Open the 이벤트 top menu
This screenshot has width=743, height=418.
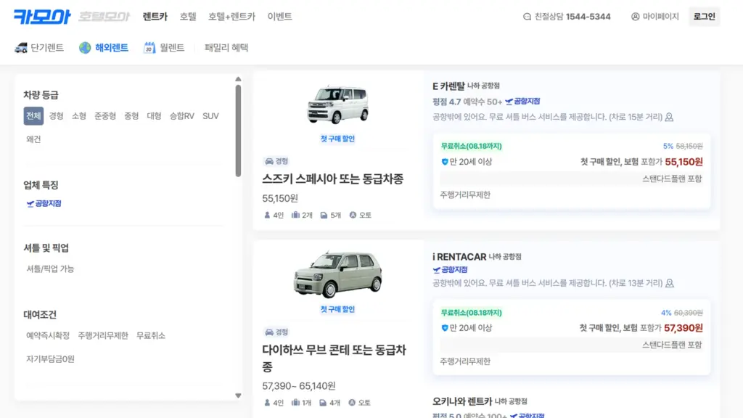click(279, 17)
